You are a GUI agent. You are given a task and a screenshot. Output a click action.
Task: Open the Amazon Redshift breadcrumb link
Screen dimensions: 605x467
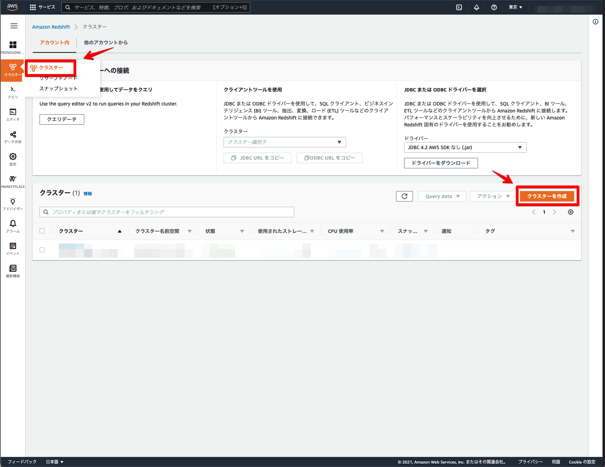[51, 27]
